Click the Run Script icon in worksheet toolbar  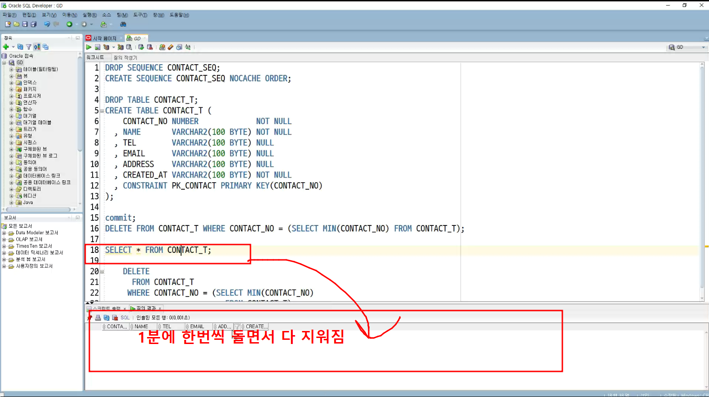pyautogui.click(x=97, y=47)
